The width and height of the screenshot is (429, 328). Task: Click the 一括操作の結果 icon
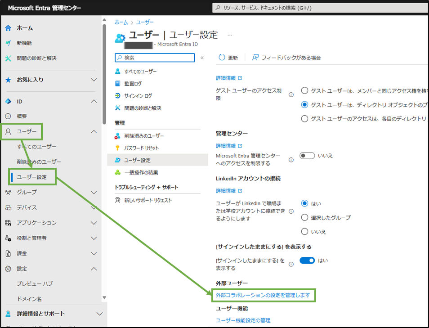(x=118, y=172)
